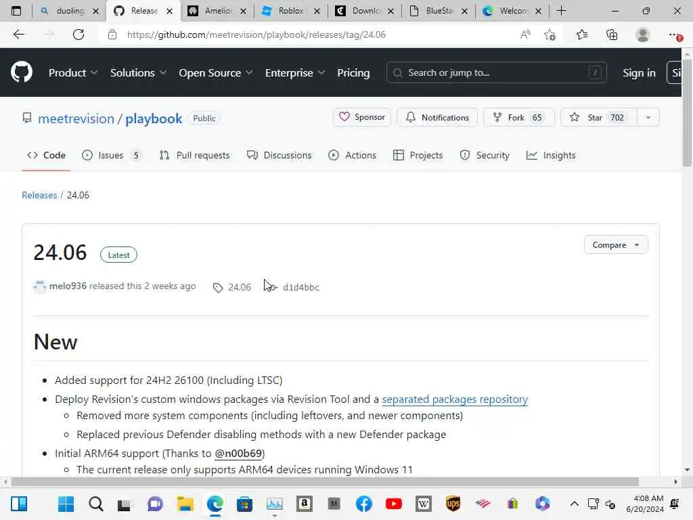
Task: Fork the playbook repository
Action: coord(519,117)
